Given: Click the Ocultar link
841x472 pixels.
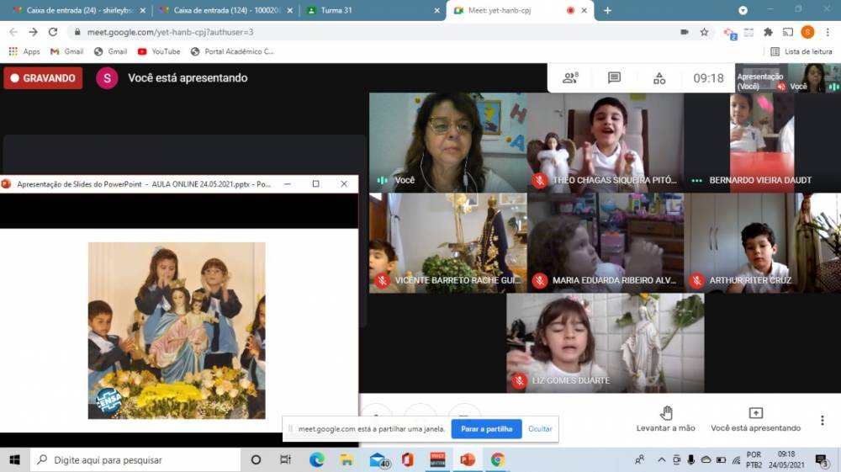Looking at the screenshot, I should pyautogui.click(x=540, y=429).
